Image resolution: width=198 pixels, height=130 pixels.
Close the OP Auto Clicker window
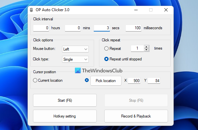tap(166, 10)
